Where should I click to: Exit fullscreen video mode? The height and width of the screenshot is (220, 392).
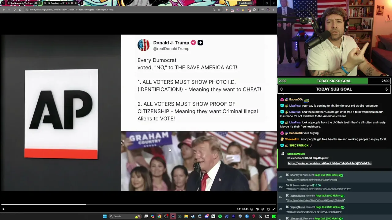coord(274,209)
